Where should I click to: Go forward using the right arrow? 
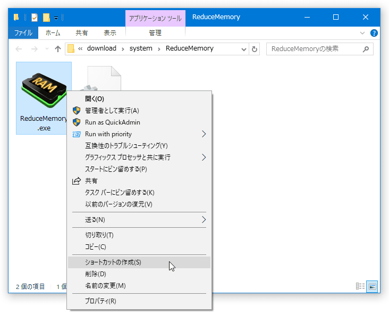coord(34,48)
